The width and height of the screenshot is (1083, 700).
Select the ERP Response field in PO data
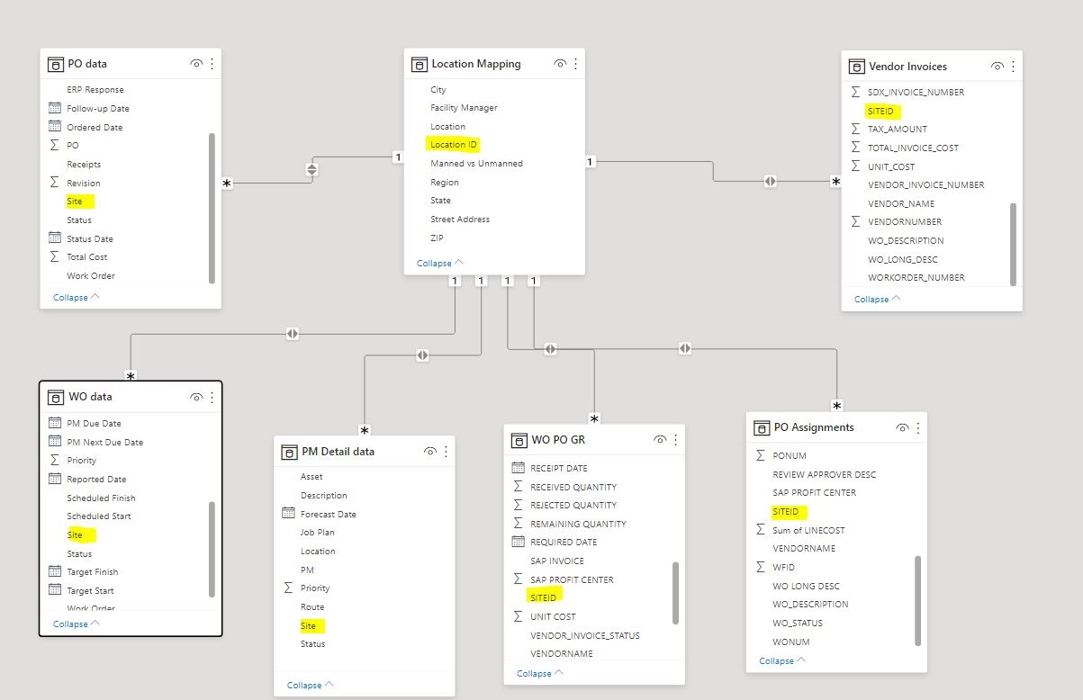95,89
